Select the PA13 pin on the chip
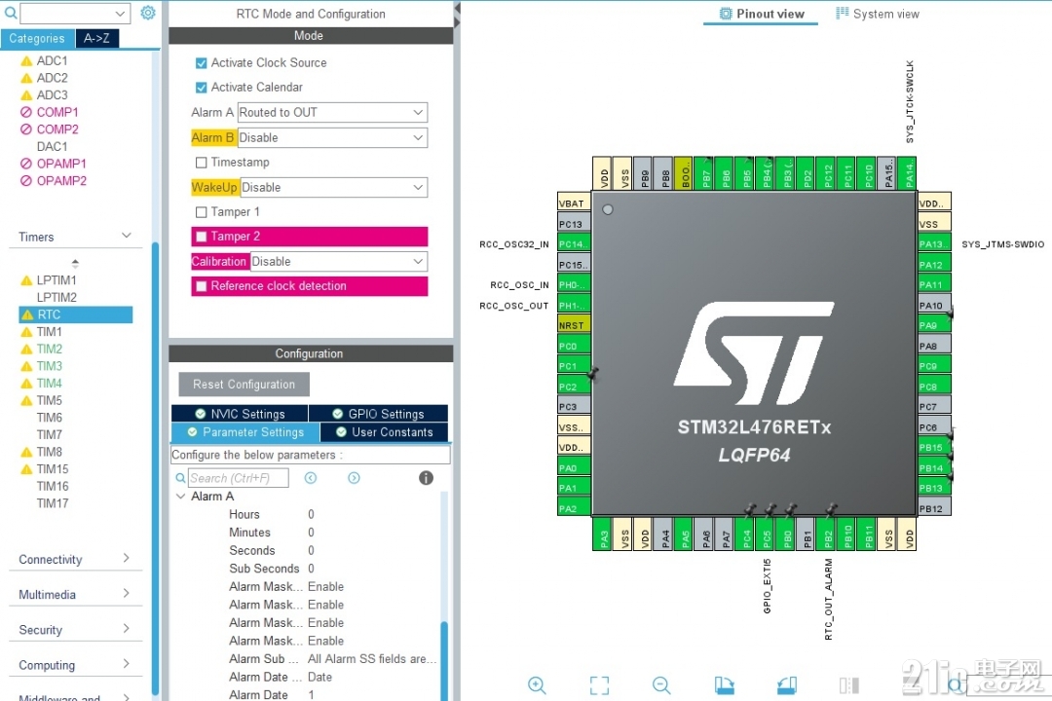1052x701 pixels. coord(934,244)
